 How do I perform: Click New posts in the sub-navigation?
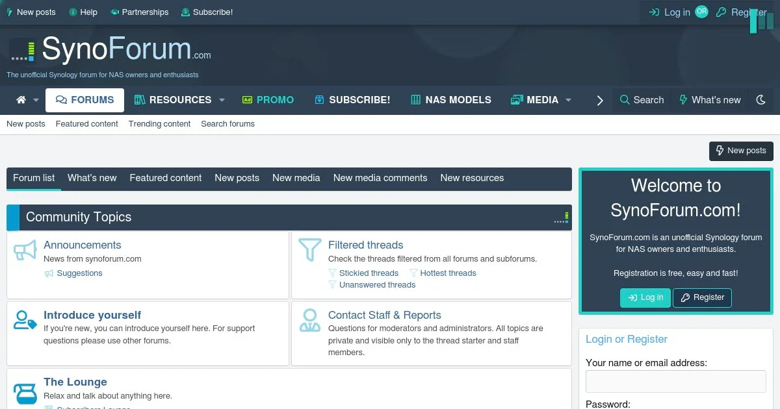(x=26, y=123)
